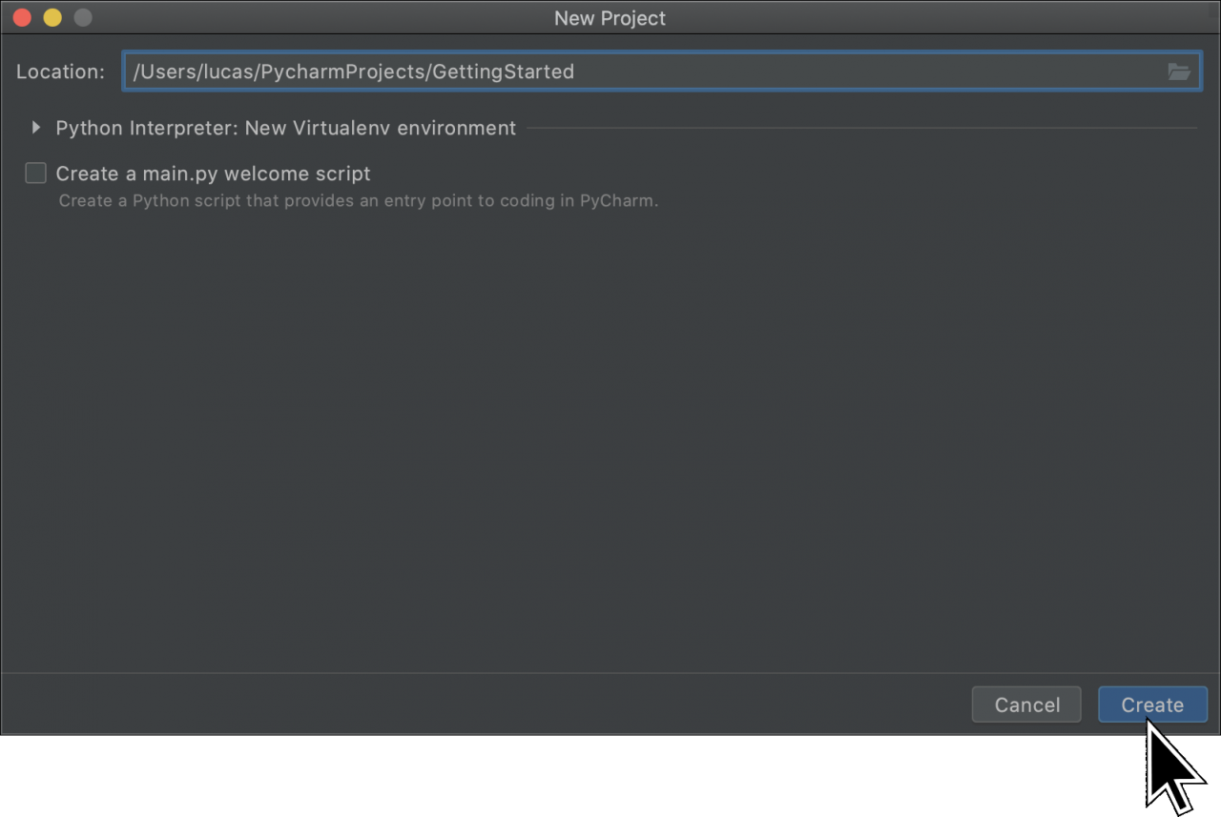The height and width of the screenshot is (817, 1221).
Task: Close the New Project dialog
Action: tap(21, 16)
